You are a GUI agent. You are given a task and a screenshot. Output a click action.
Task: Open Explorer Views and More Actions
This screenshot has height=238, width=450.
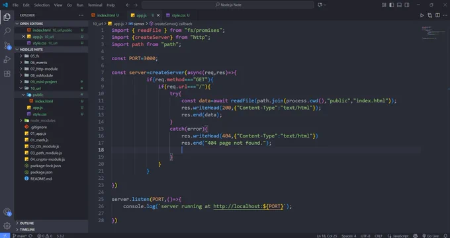81,15
